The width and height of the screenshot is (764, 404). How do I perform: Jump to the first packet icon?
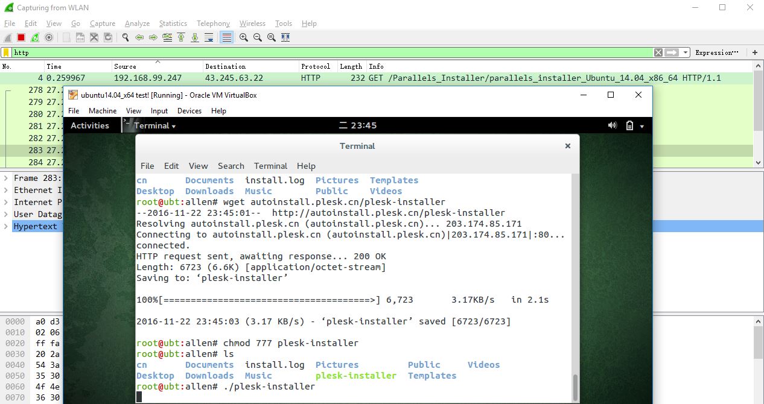[x=180, y=37]
